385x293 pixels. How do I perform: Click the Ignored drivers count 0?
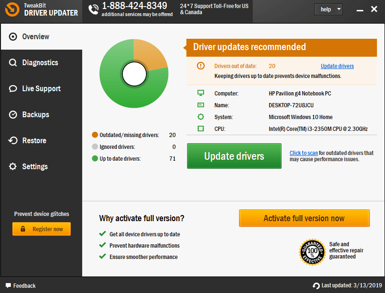[x=174, y=147]
